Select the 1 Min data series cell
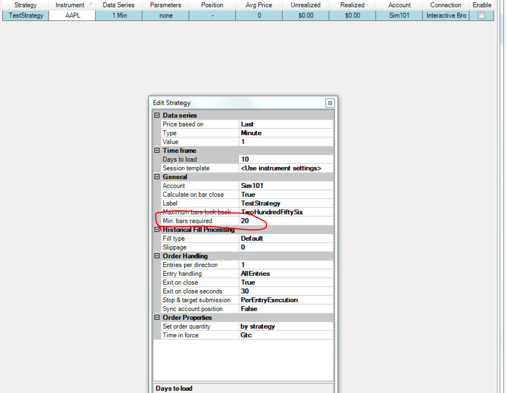 tap(119, 15)
